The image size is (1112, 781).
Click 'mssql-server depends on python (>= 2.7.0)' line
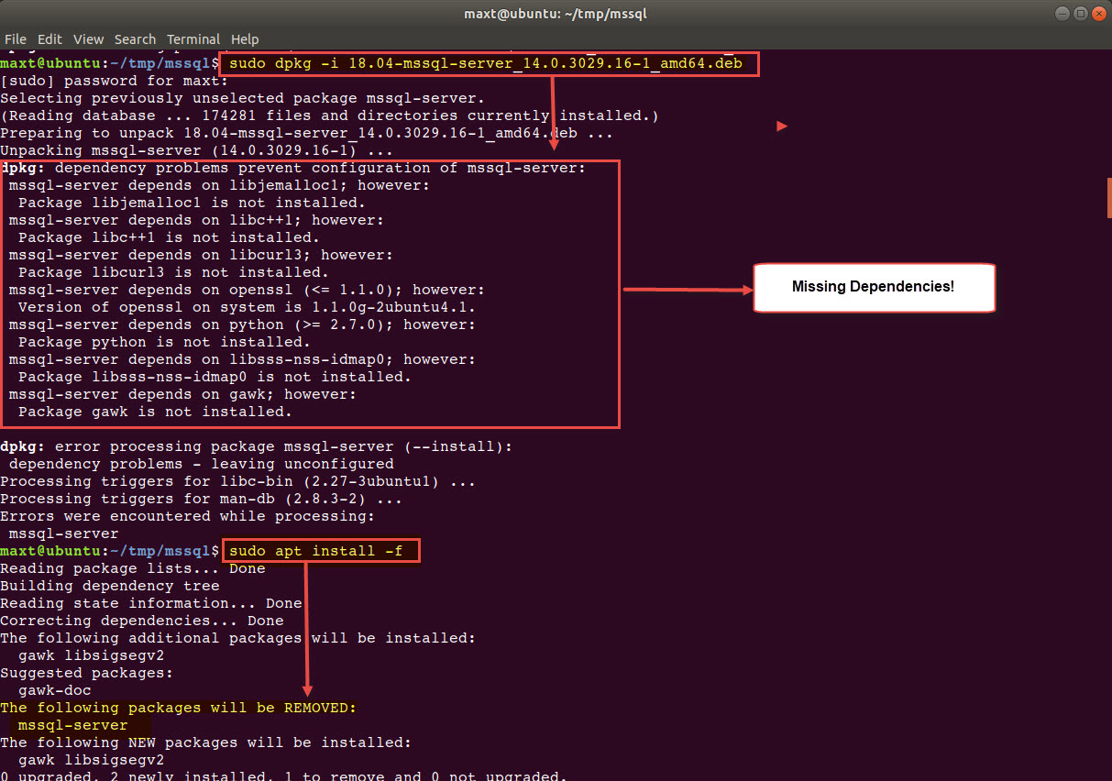point(242,325)
